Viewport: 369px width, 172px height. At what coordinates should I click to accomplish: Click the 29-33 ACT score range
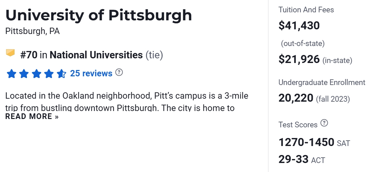pyautogui.click(x=293, y=159)
